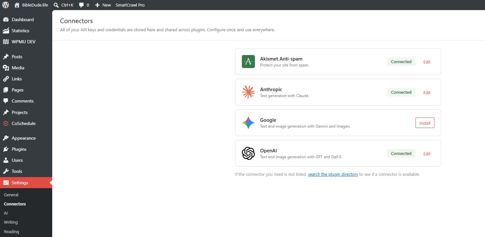Click the home icon beside BibleDude.life
Screen dimensions: 485x237
[x=17, y=5]
